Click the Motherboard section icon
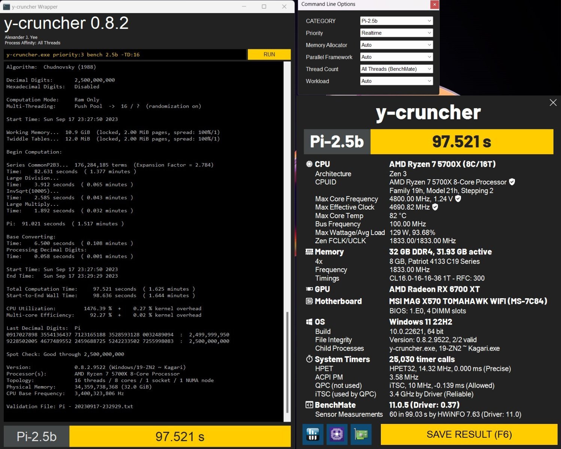 tap(309, 301)
